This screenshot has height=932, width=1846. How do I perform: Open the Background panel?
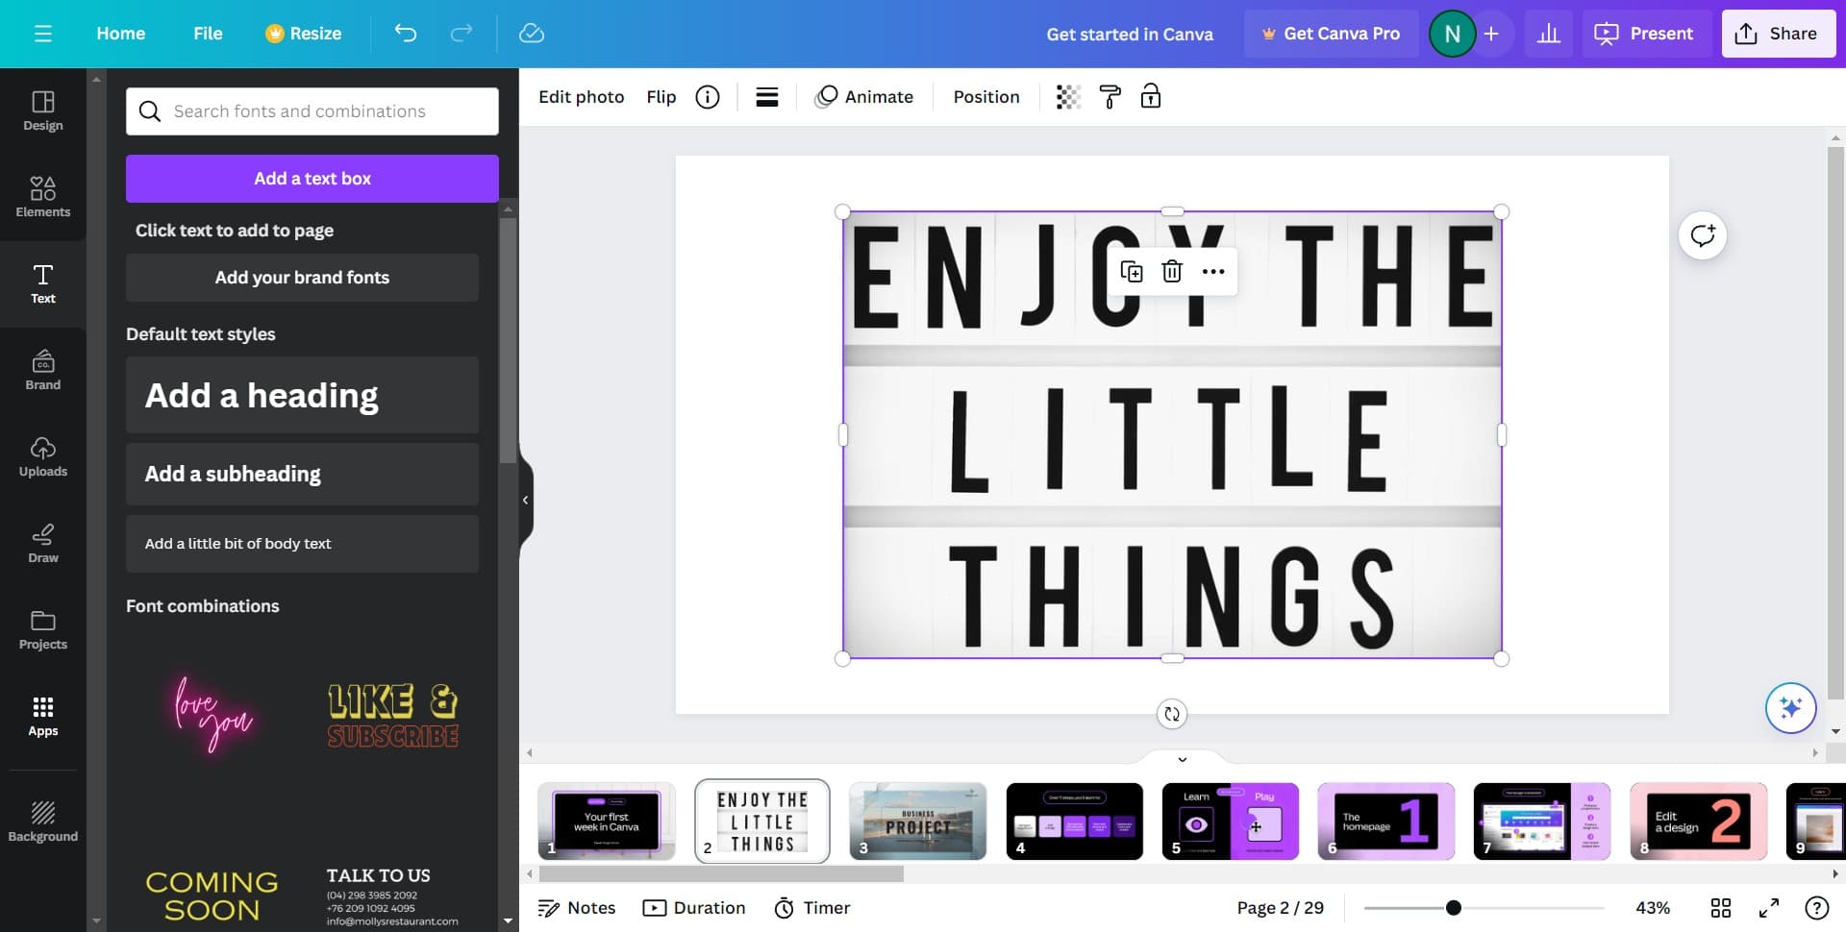42,822
